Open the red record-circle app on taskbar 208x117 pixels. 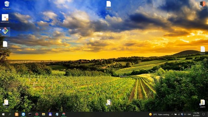point(37,114)
